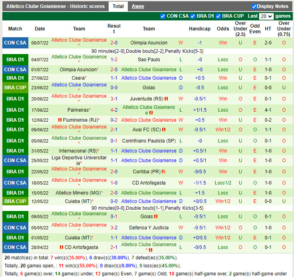Image resolution: width=294 pixels, height=277 pixels.
Task: Click Win1/2 odds on Avai FC row
Action: (223, 129)
